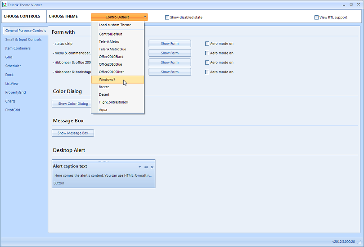The height and width of the screenshot is (247, 364).
Task: Click Show Message Box button
Action: (73, 133)
